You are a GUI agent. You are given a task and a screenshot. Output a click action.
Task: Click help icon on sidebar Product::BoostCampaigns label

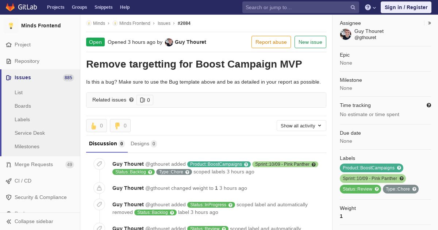tap(399, 168)
